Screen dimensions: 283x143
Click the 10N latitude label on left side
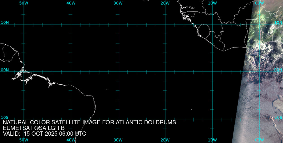coord(5,22)
